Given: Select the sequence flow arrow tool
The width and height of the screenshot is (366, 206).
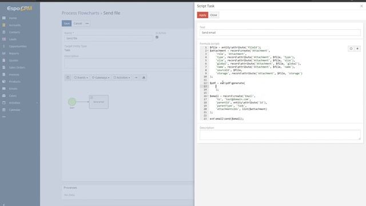Looking at the screenshot, I should click(x=136, y=77).
